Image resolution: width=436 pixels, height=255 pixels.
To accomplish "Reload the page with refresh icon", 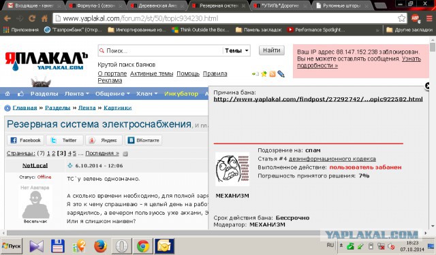I will click(32, 18).
